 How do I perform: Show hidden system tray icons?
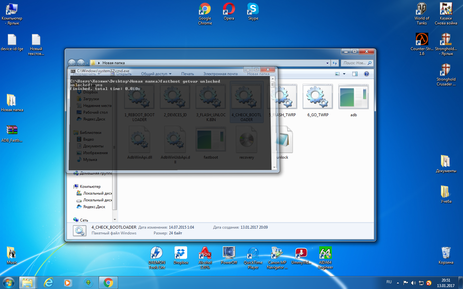398,283
